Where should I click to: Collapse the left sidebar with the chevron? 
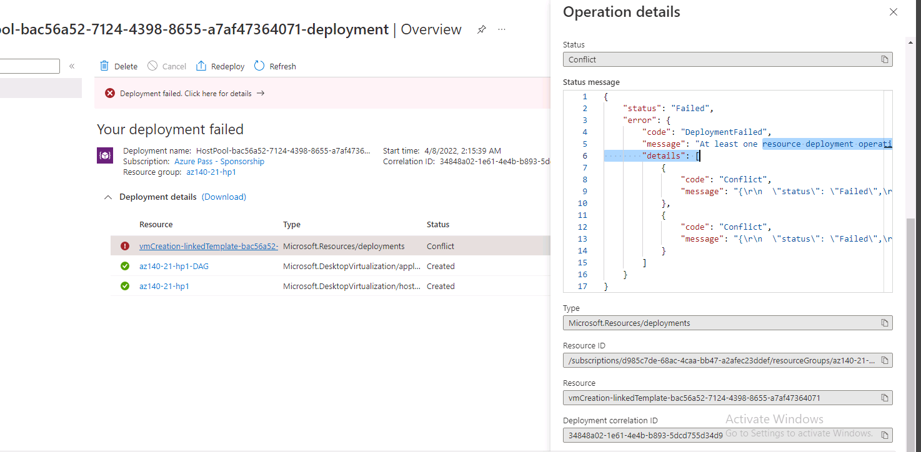point(71,66)
